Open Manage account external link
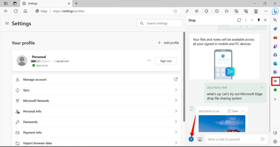This screenshot has height=147, width=280. click(x=176, y=79)
